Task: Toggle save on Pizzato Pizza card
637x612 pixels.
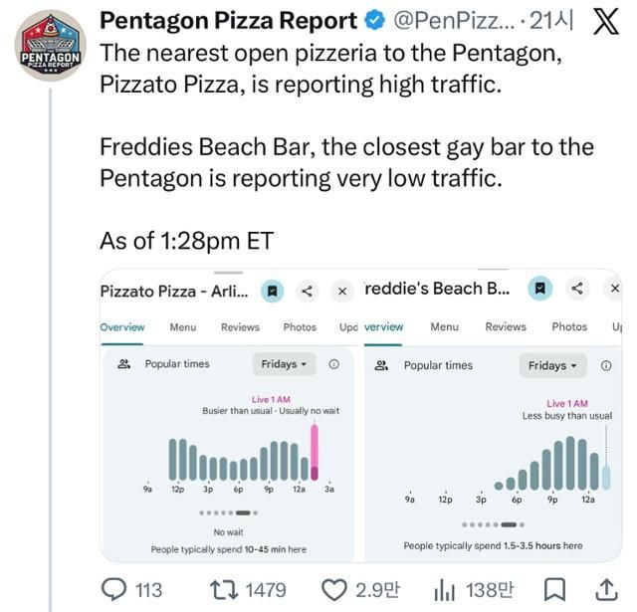Action: coord(273,291)
